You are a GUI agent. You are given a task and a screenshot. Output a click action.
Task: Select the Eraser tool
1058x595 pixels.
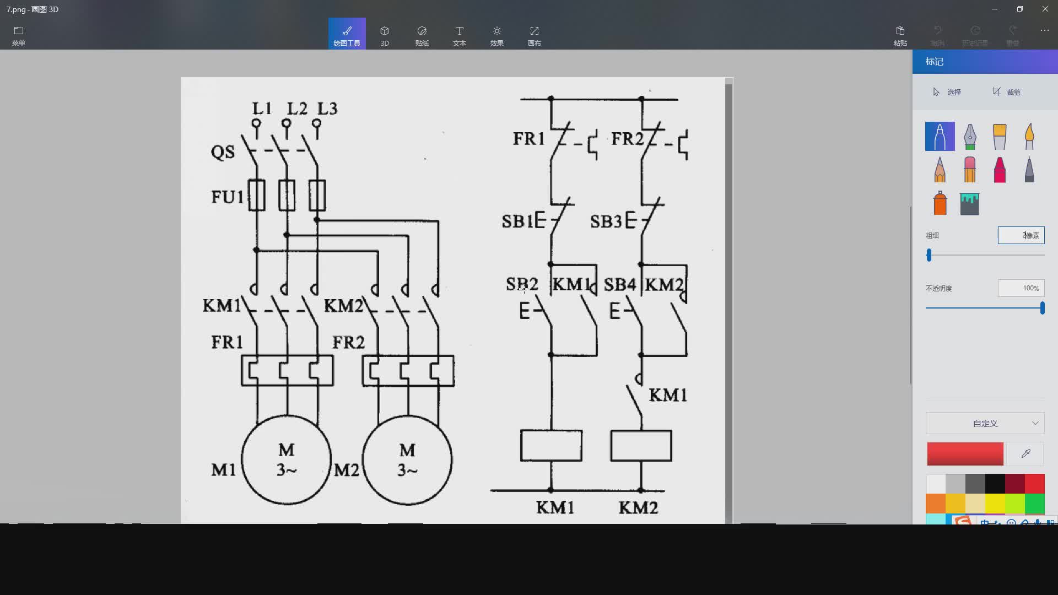(970, 170)
